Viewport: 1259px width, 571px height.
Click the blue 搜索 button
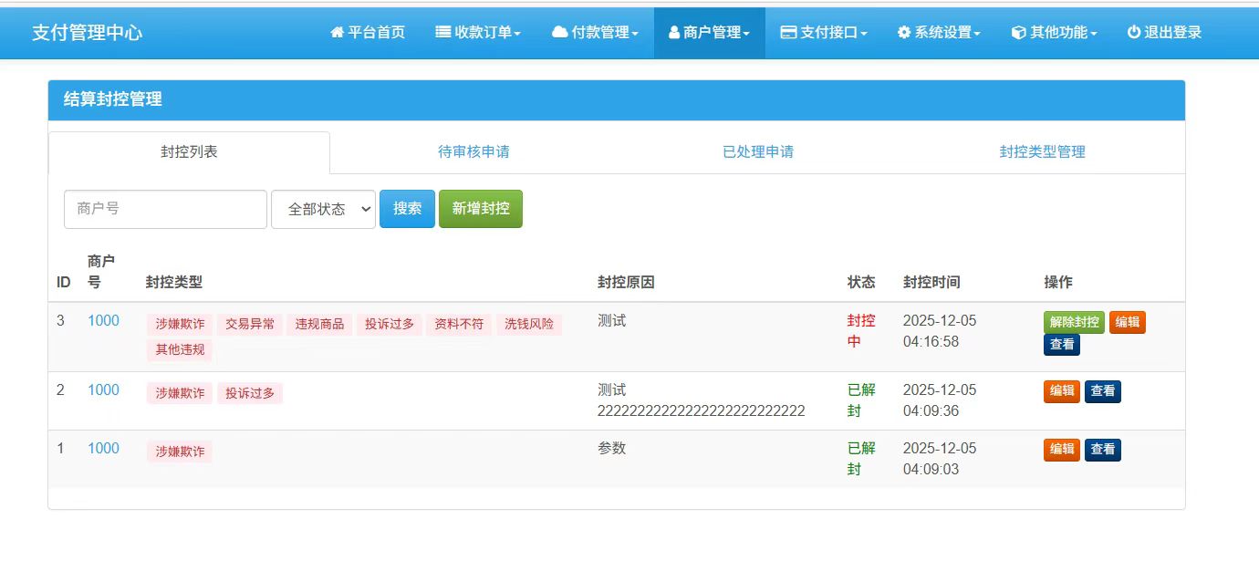click(407, 209)
